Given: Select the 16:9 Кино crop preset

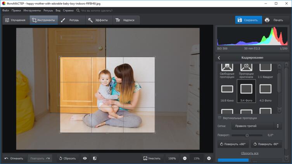Looking at the screenshot, I should [227, 89].
